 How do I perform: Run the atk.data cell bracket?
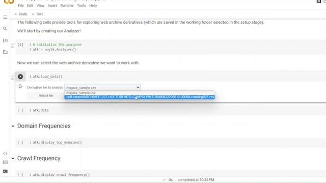(20, 110)
